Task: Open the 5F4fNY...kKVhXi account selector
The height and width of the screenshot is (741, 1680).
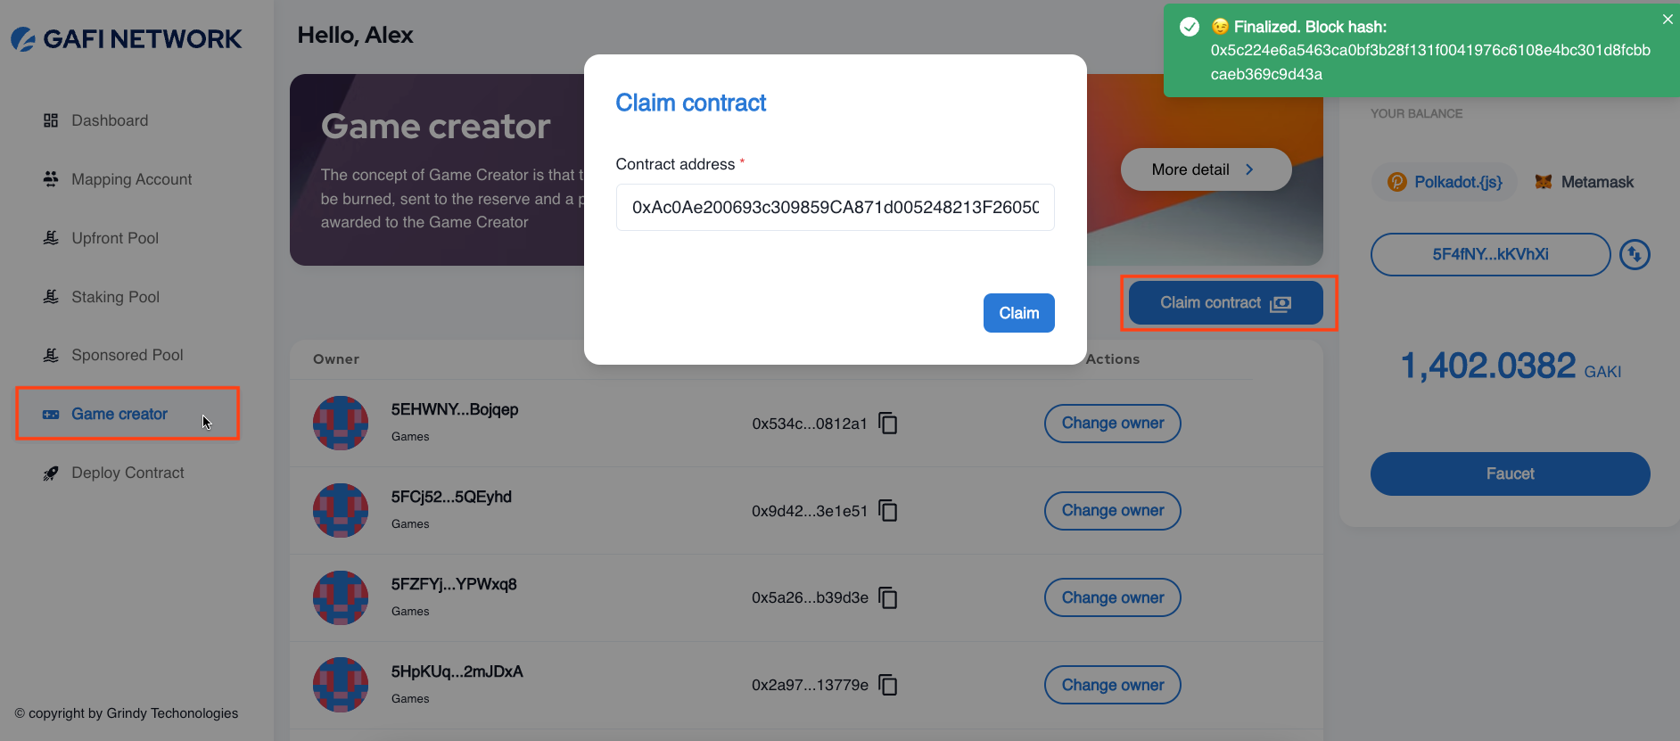Action: tap(1490, 255)
